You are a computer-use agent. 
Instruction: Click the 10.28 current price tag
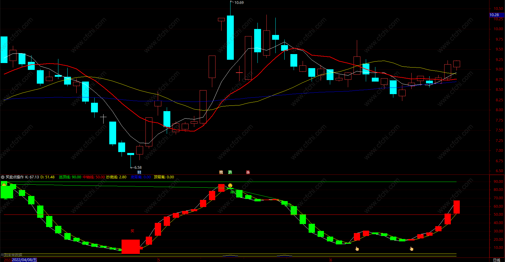[x=494, y=15]
